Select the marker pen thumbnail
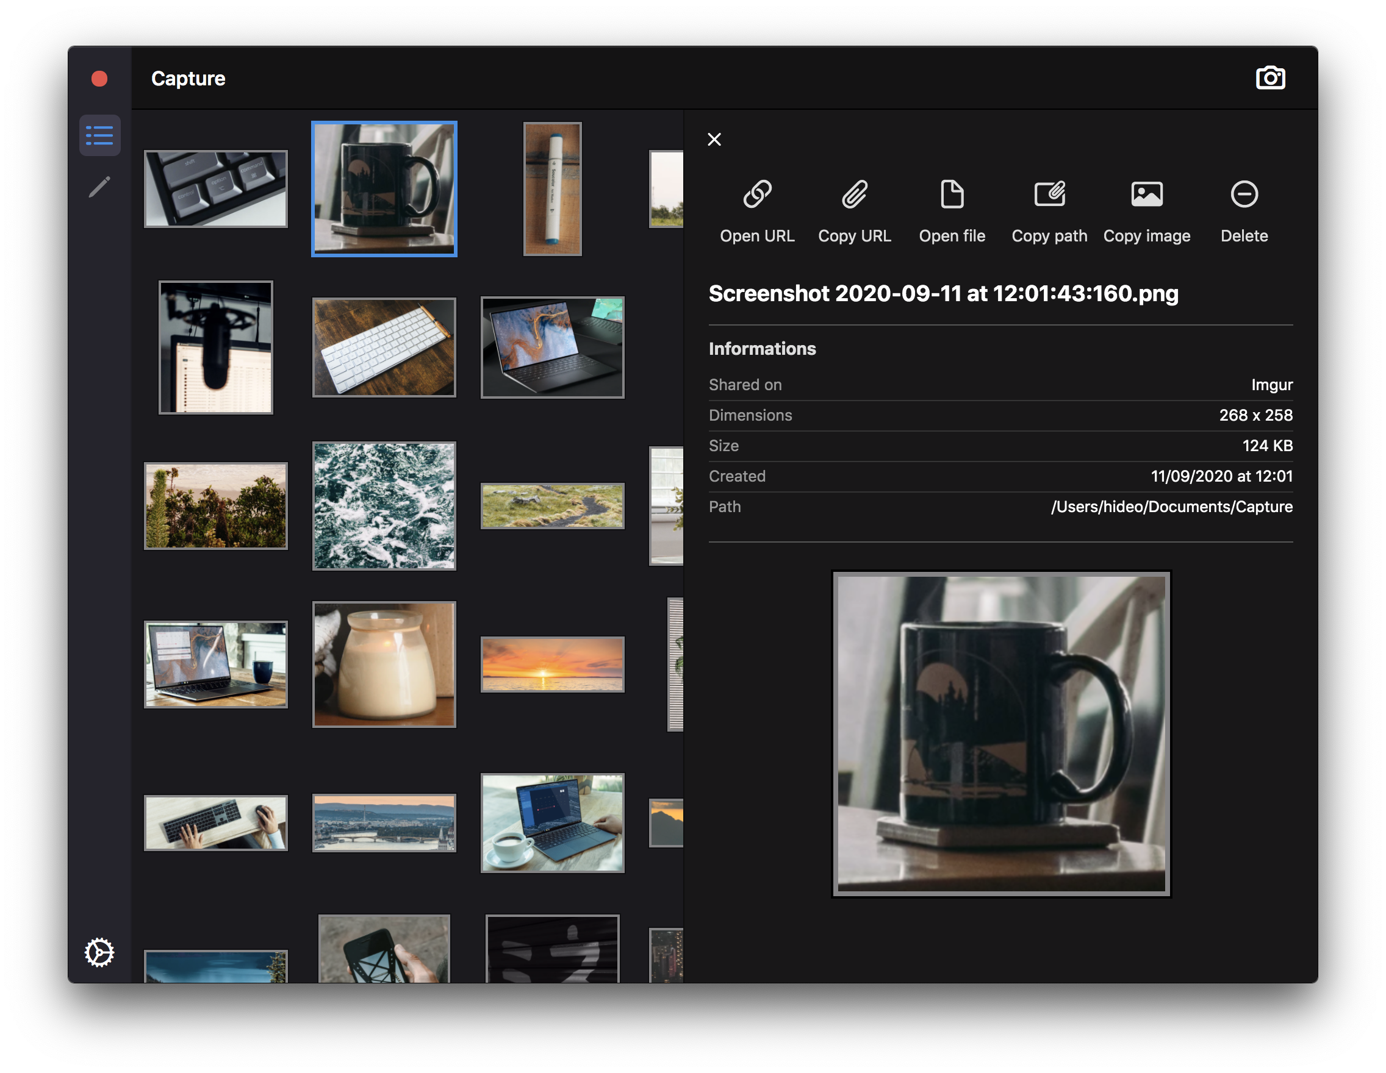This screenshot has width=1386, height=1073. [552, 189]
